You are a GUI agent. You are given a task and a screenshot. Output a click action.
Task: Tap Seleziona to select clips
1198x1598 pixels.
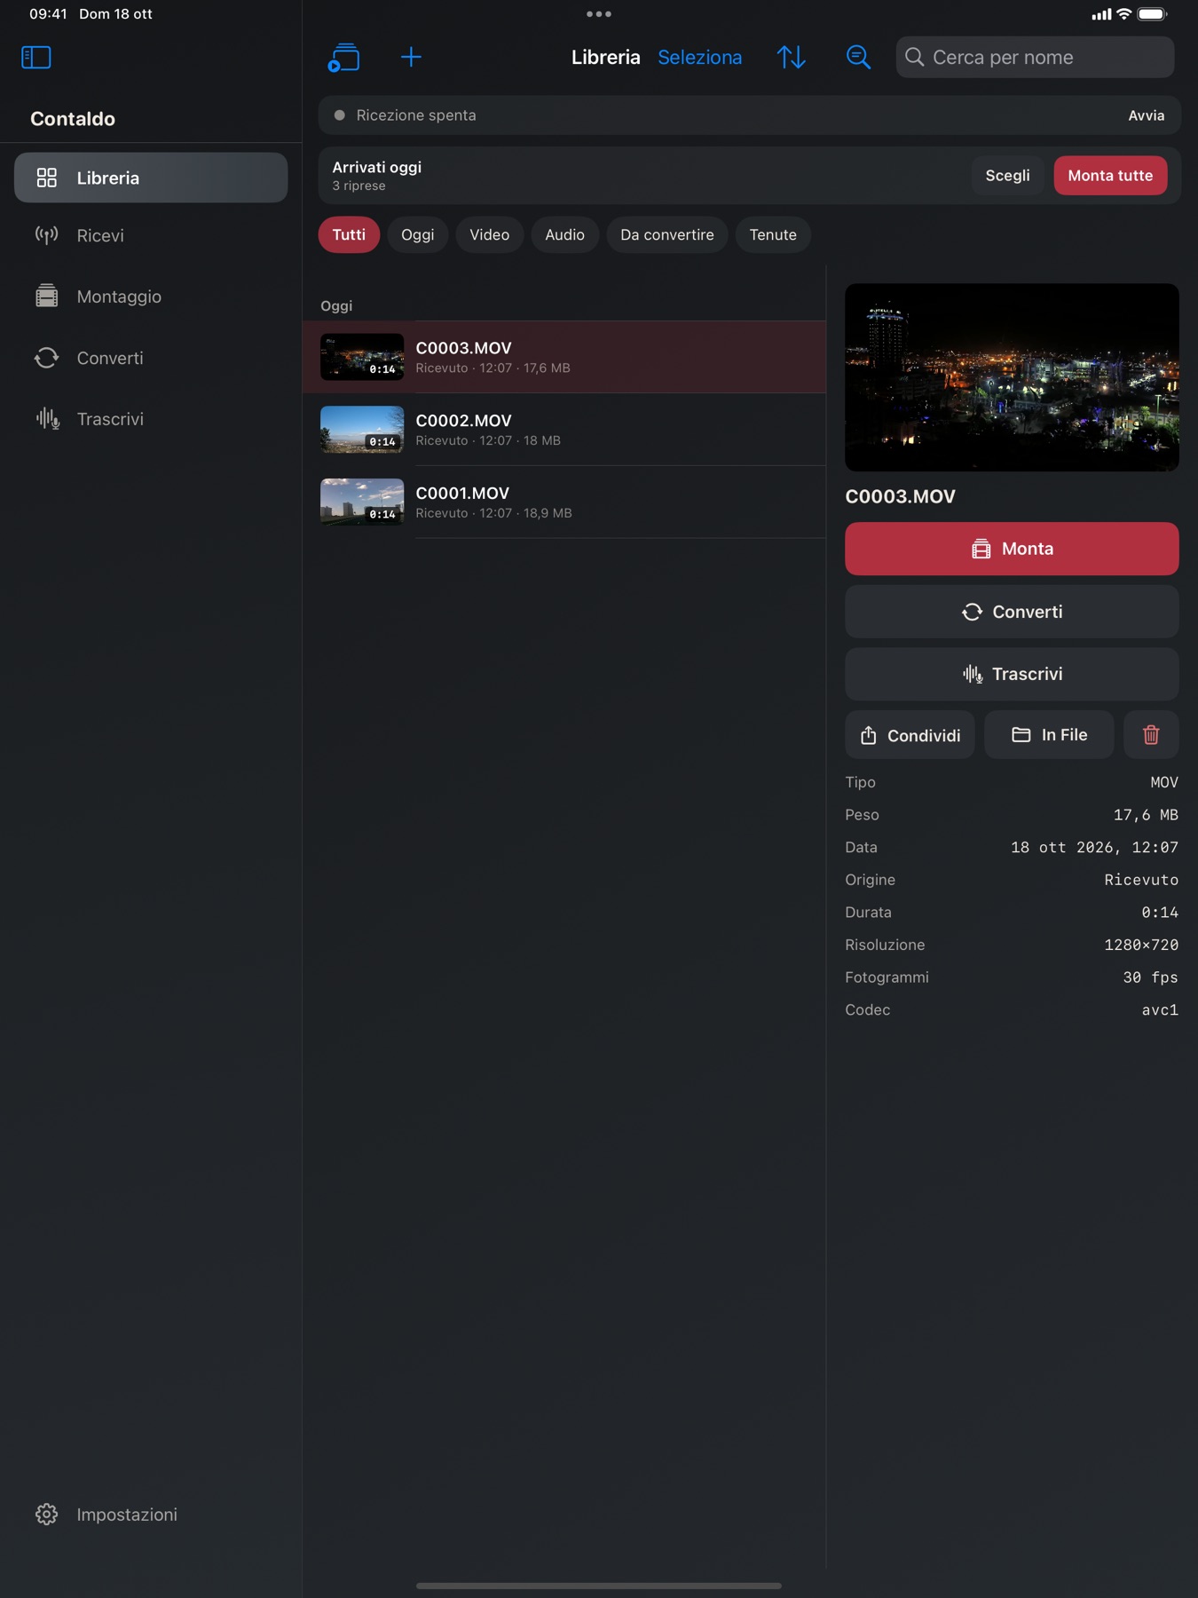[x=700, y=58]
